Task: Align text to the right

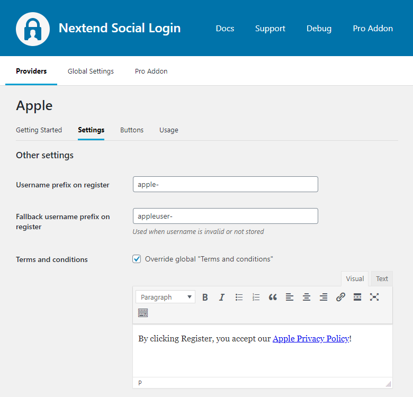Action: point(324,297)
